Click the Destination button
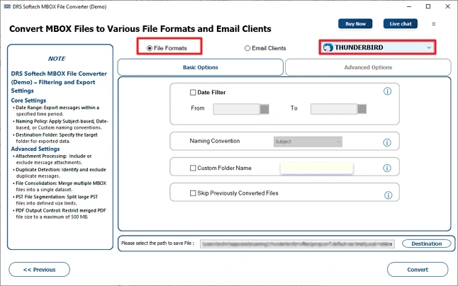The width and height of the screenshot is (458, 286). pos(426,244)
